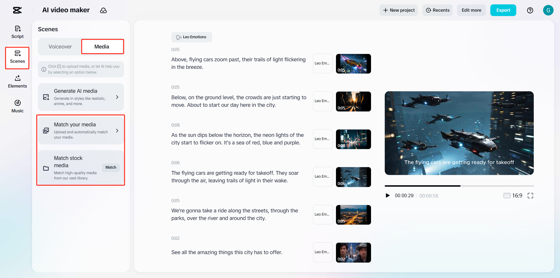This screenshot has width=560, height=278.
Task: Open voice selector for 'See all the amazing' scene
Action: [323, 252]
